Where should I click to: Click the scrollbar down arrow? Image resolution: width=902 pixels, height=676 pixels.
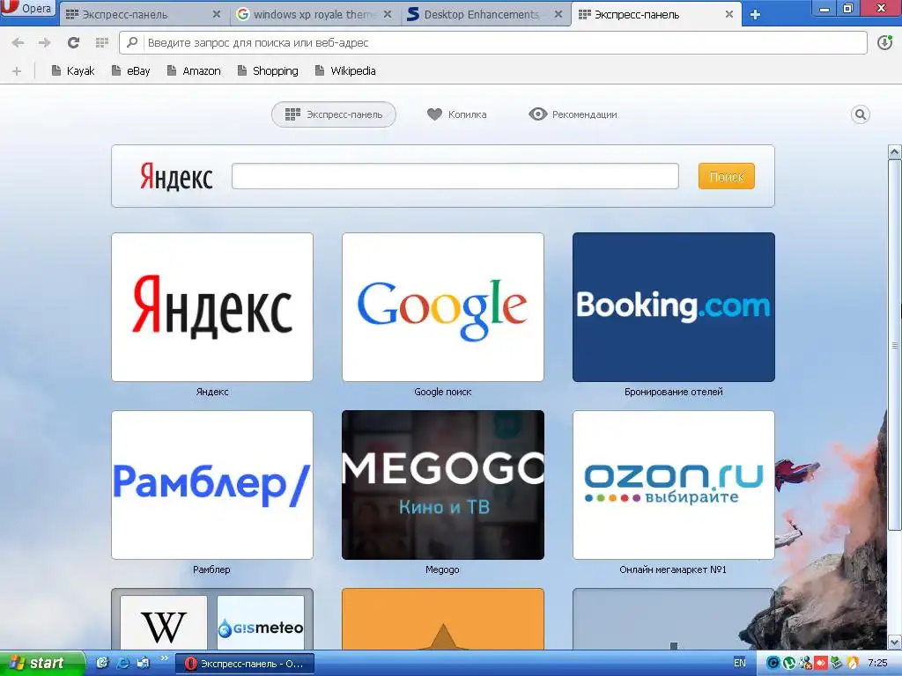[895, 642]
